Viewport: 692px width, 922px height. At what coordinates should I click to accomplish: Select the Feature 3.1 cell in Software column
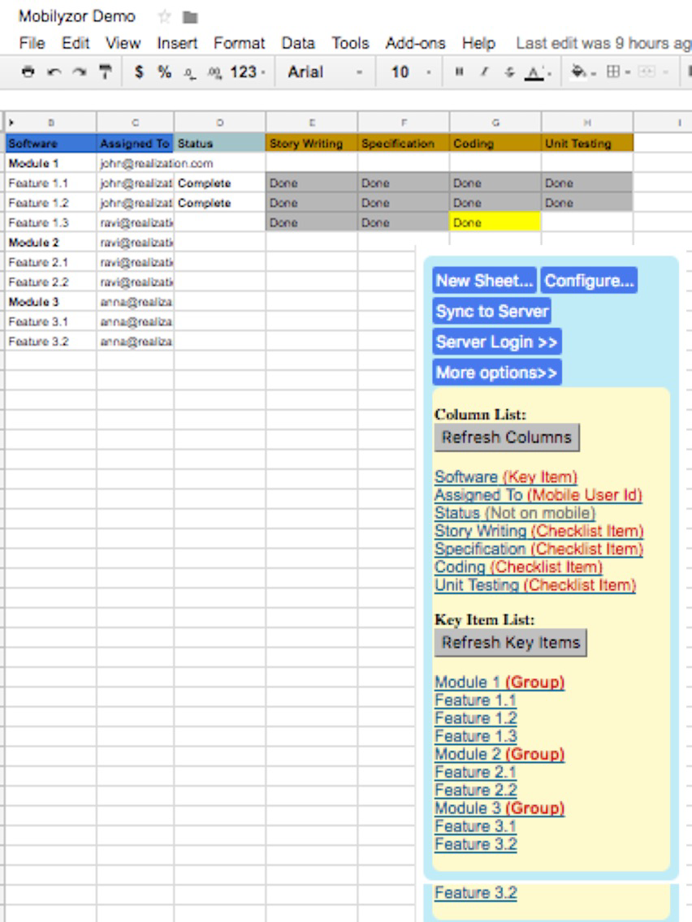50,321
